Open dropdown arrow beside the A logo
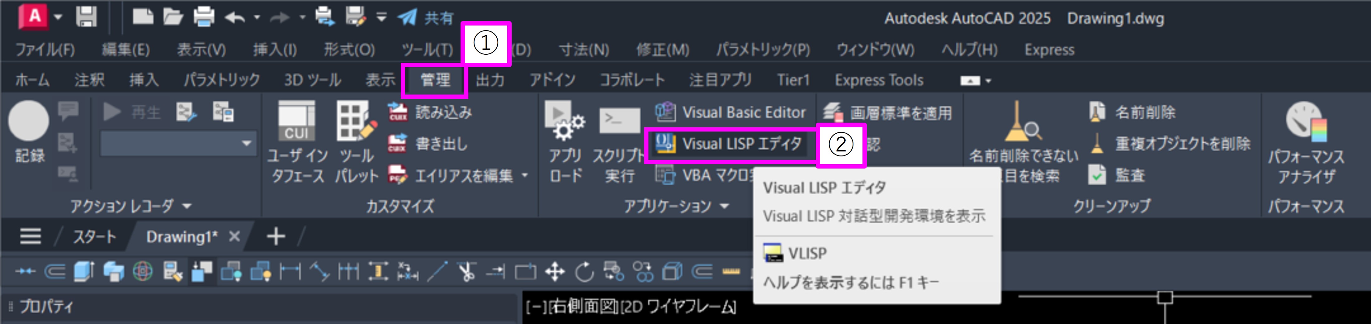The image size is (1371, 324). (58, 17)
